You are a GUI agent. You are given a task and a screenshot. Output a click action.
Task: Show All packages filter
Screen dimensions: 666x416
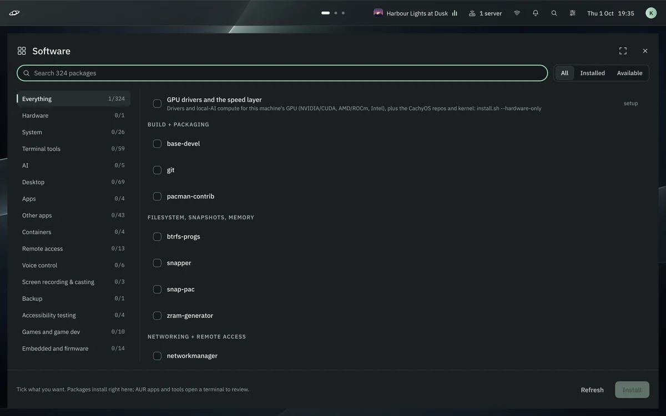point(564,73)
